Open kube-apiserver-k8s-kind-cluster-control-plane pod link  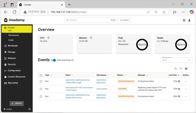point(79,89)
